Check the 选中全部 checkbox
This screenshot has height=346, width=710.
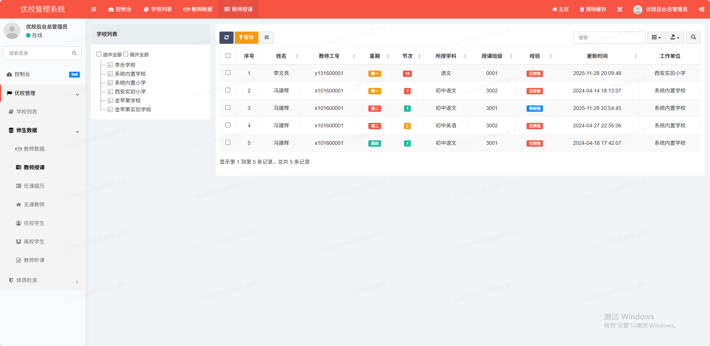99,54
